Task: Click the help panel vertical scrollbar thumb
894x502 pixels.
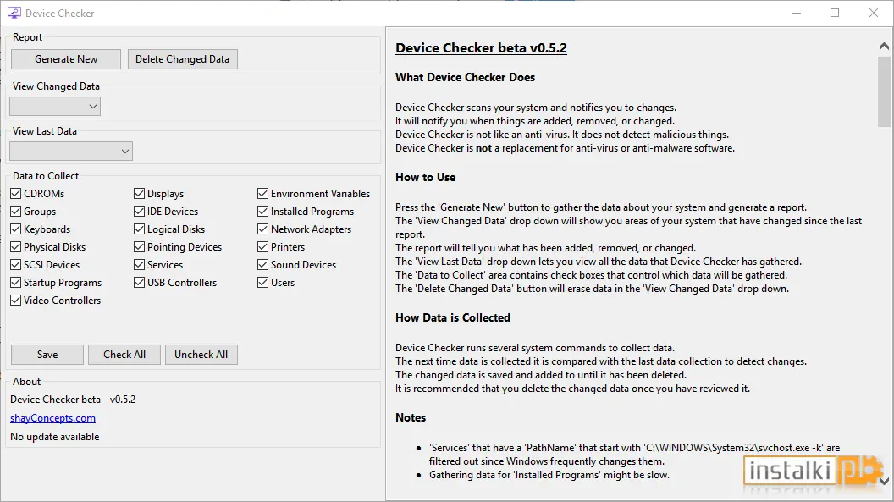Action: [x=884, y=91]
